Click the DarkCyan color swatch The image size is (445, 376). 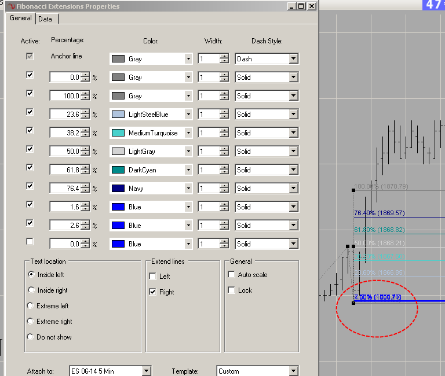point(118,170)
